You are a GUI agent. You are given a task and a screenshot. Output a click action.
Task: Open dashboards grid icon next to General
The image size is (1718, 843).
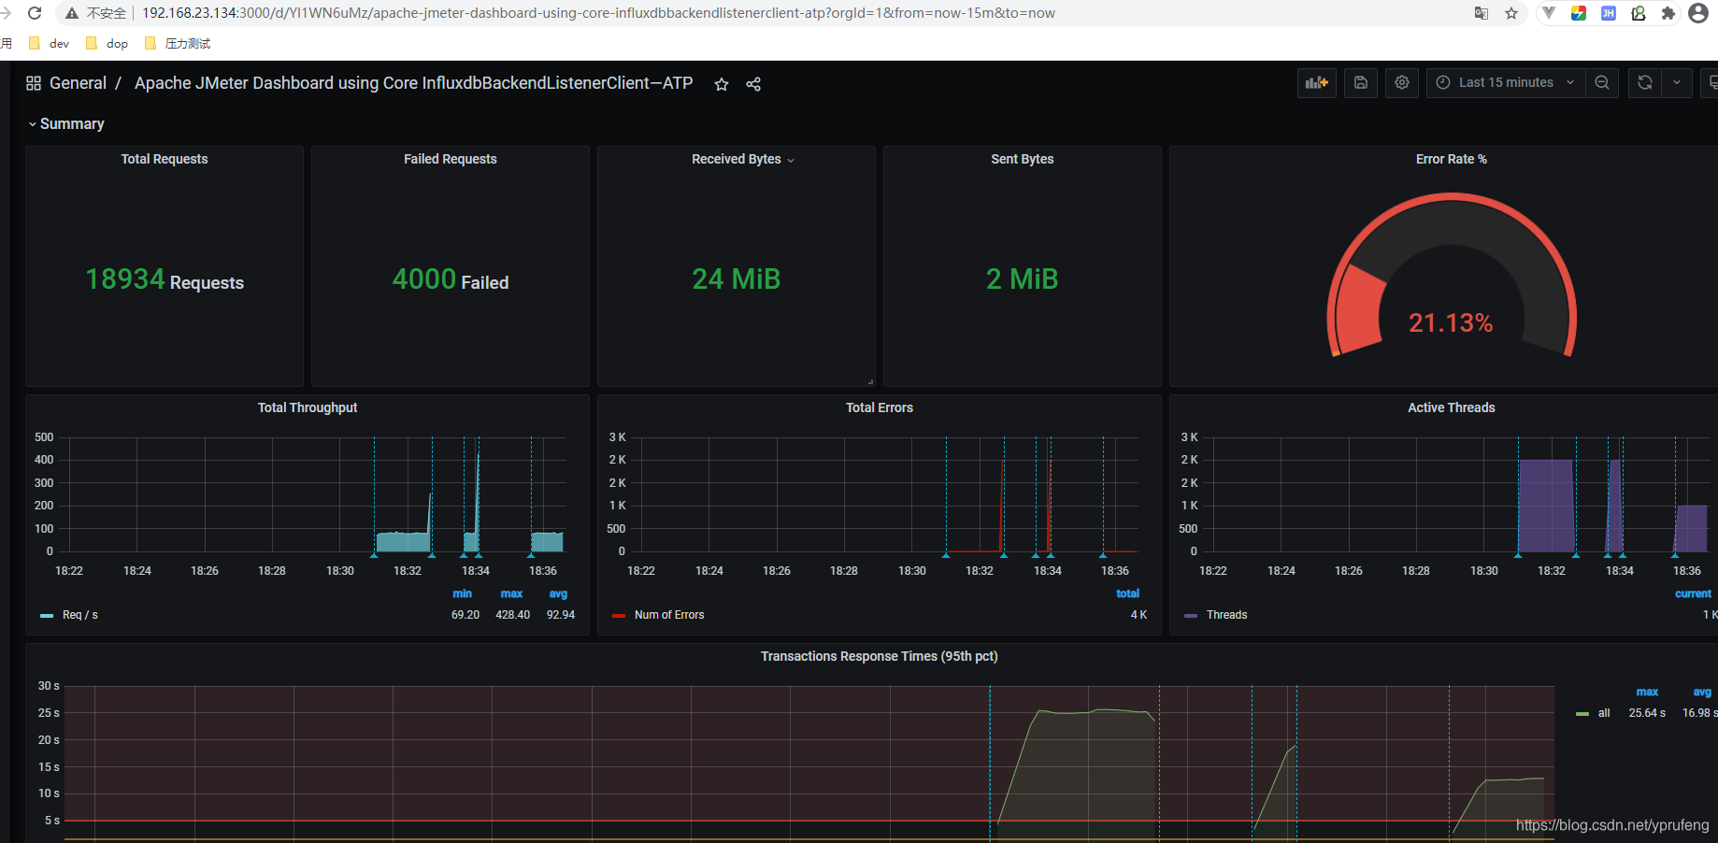coord(34,83)
